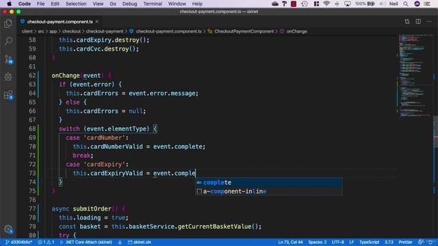Screen dimensions: 438x246
Task: Open the Explorer view in the activity bar
Action: coord(8,24)
